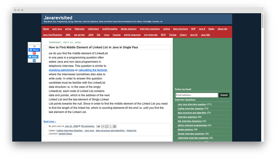
Task: Click the green comment bubble icon
Action: coord(80,126)
